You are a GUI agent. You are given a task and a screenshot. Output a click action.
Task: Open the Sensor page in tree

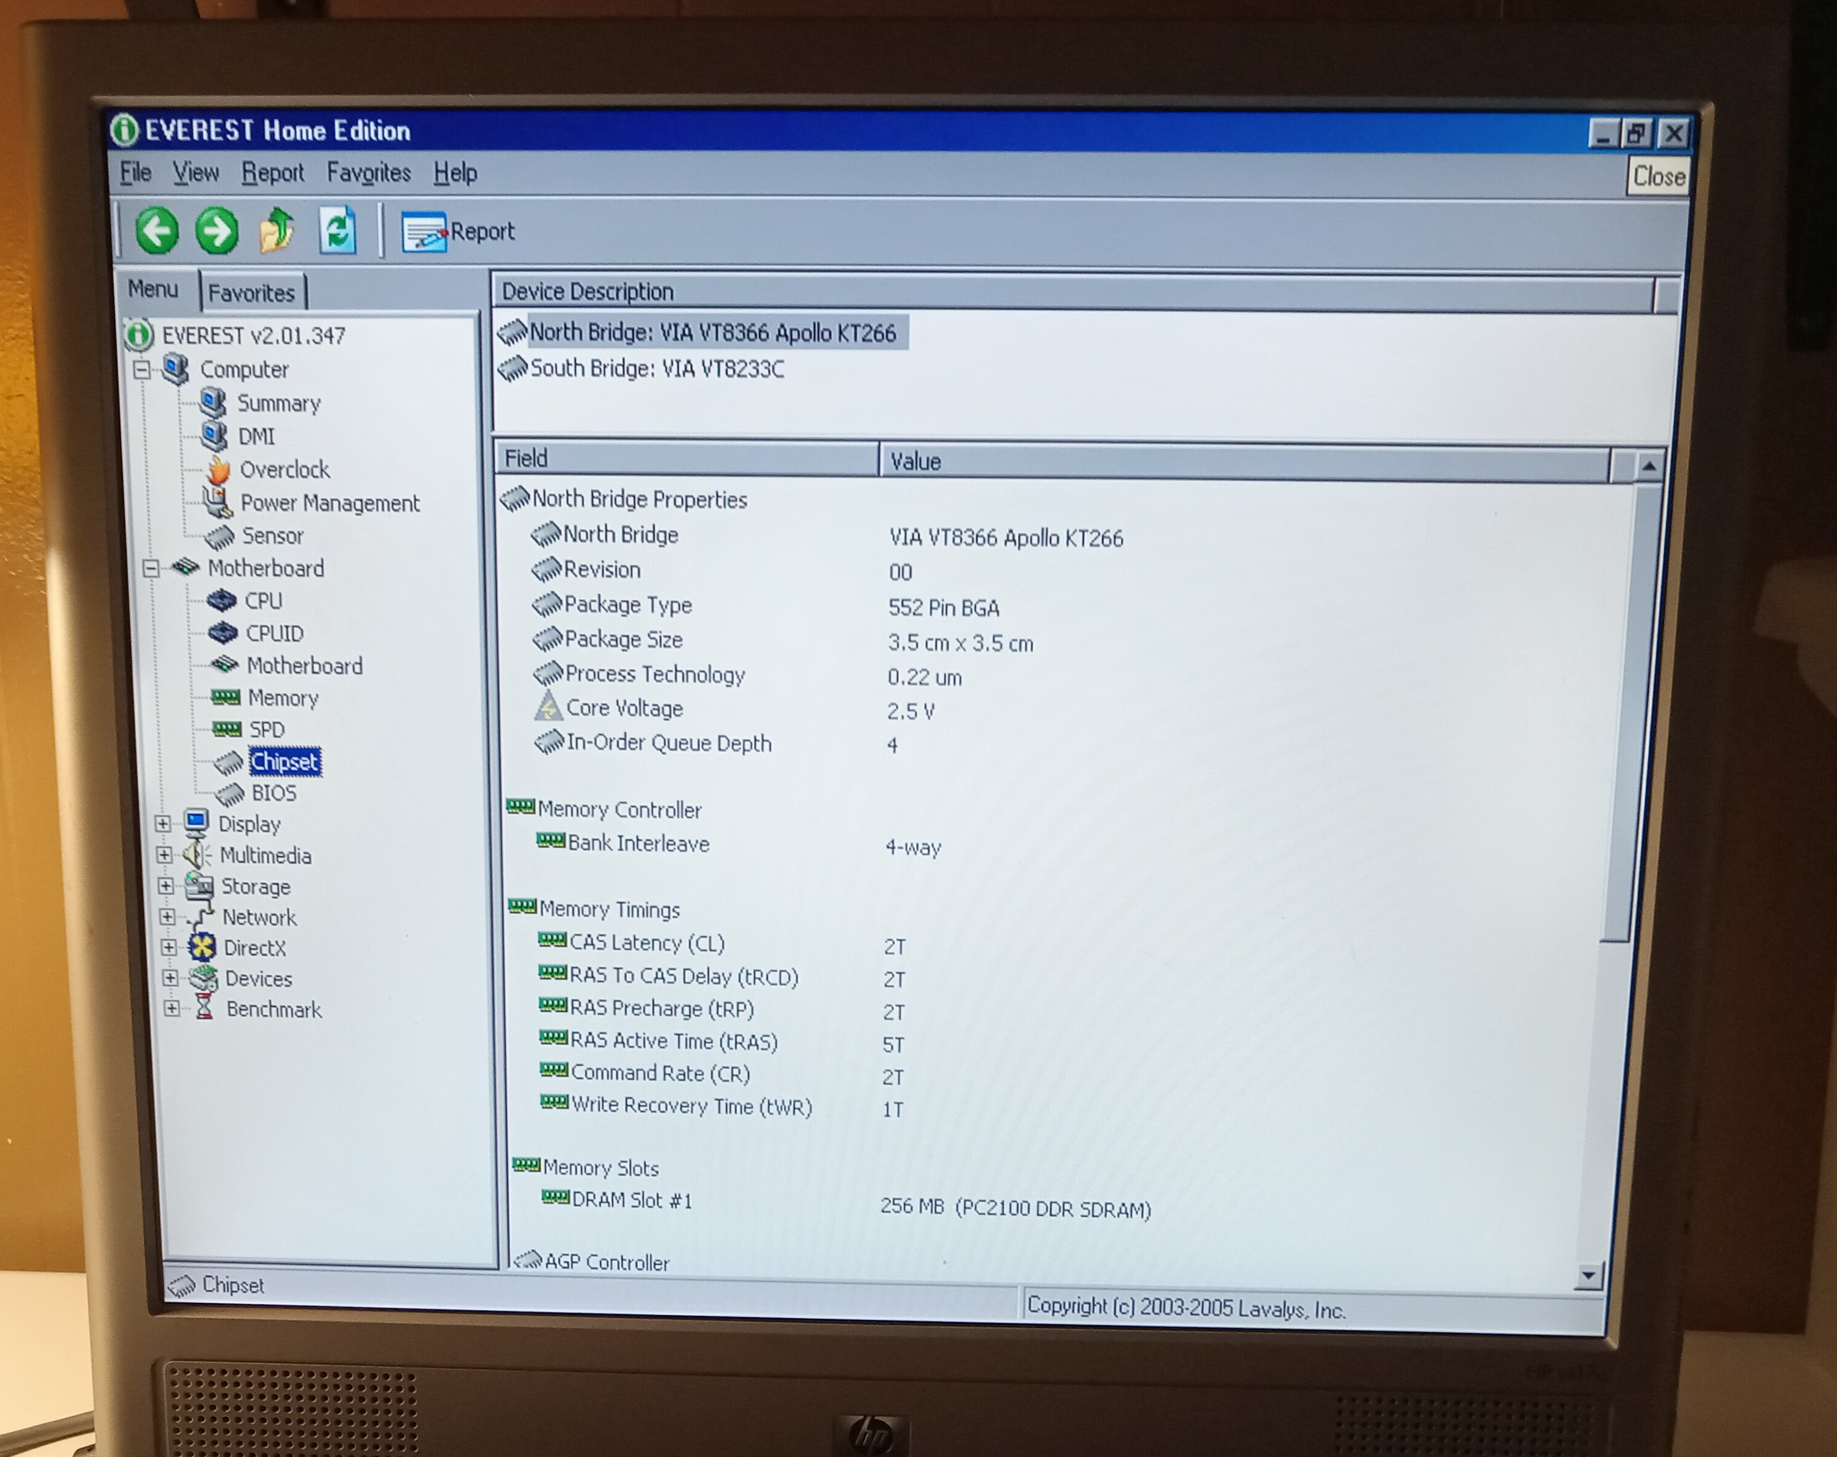coord(272,536)
